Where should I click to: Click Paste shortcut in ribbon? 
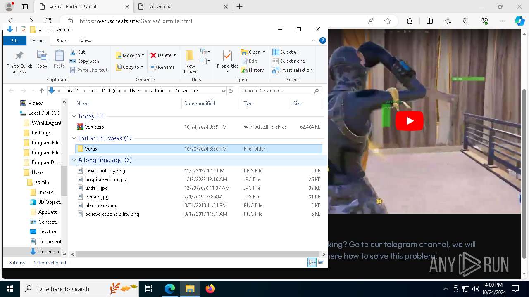88,70
